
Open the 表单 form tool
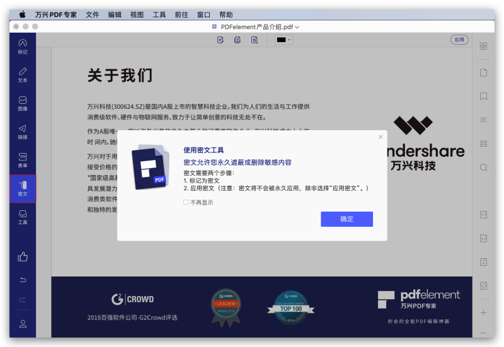23,160
